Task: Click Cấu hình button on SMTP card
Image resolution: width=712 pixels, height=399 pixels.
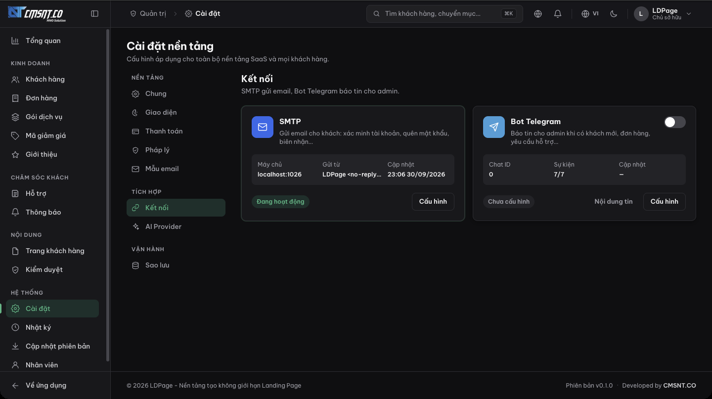Action: tap(433, 202)
